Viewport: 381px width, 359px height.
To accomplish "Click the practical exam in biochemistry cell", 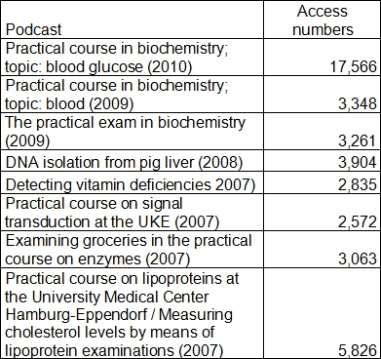I will tap(133, 132).
